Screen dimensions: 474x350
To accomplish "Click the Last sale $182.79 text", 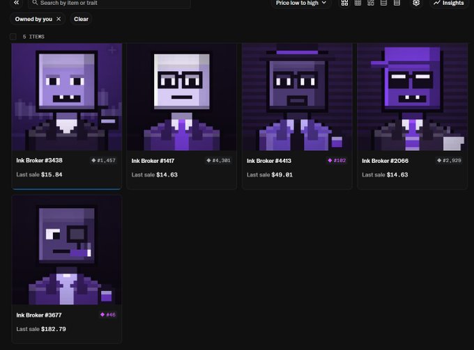I will pyautogui.click(x=41, y=329).
